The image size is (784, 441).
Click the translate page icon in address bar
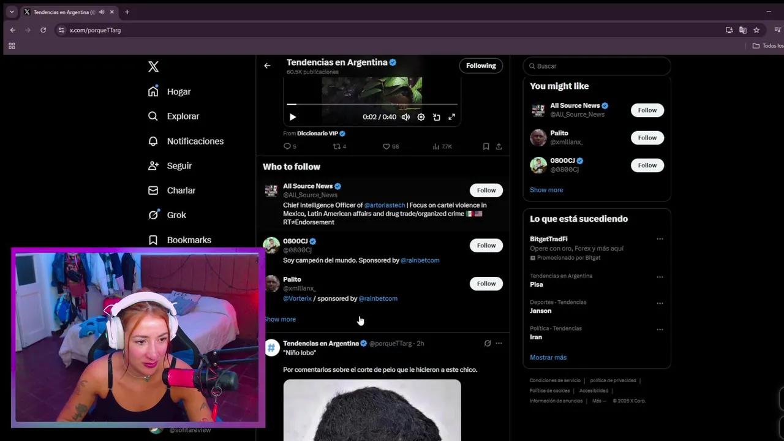pyautogui.click(x=742, y=30)
